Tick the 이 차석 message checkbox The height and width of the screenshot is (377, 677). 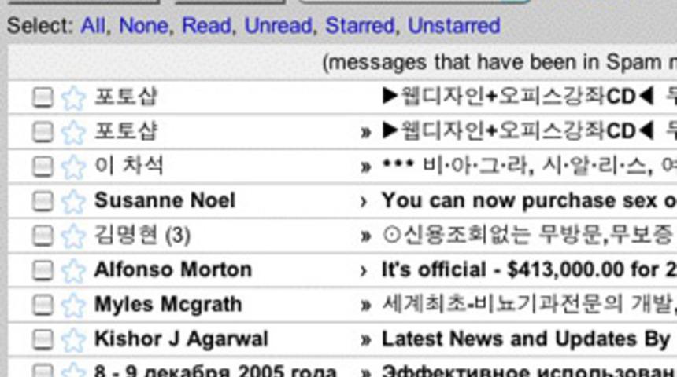point(43,167)
